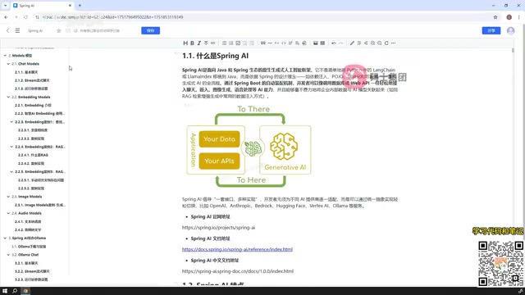Open a new browser tab with the plus button
Image resolution: width=525 pixels, height=295 pixels.
point(80,6)
